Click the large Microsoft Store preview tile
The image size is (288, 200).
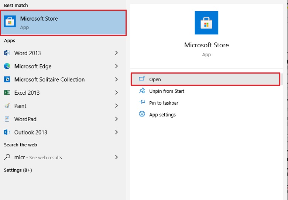pyautogui.click(x=206, y=23)
